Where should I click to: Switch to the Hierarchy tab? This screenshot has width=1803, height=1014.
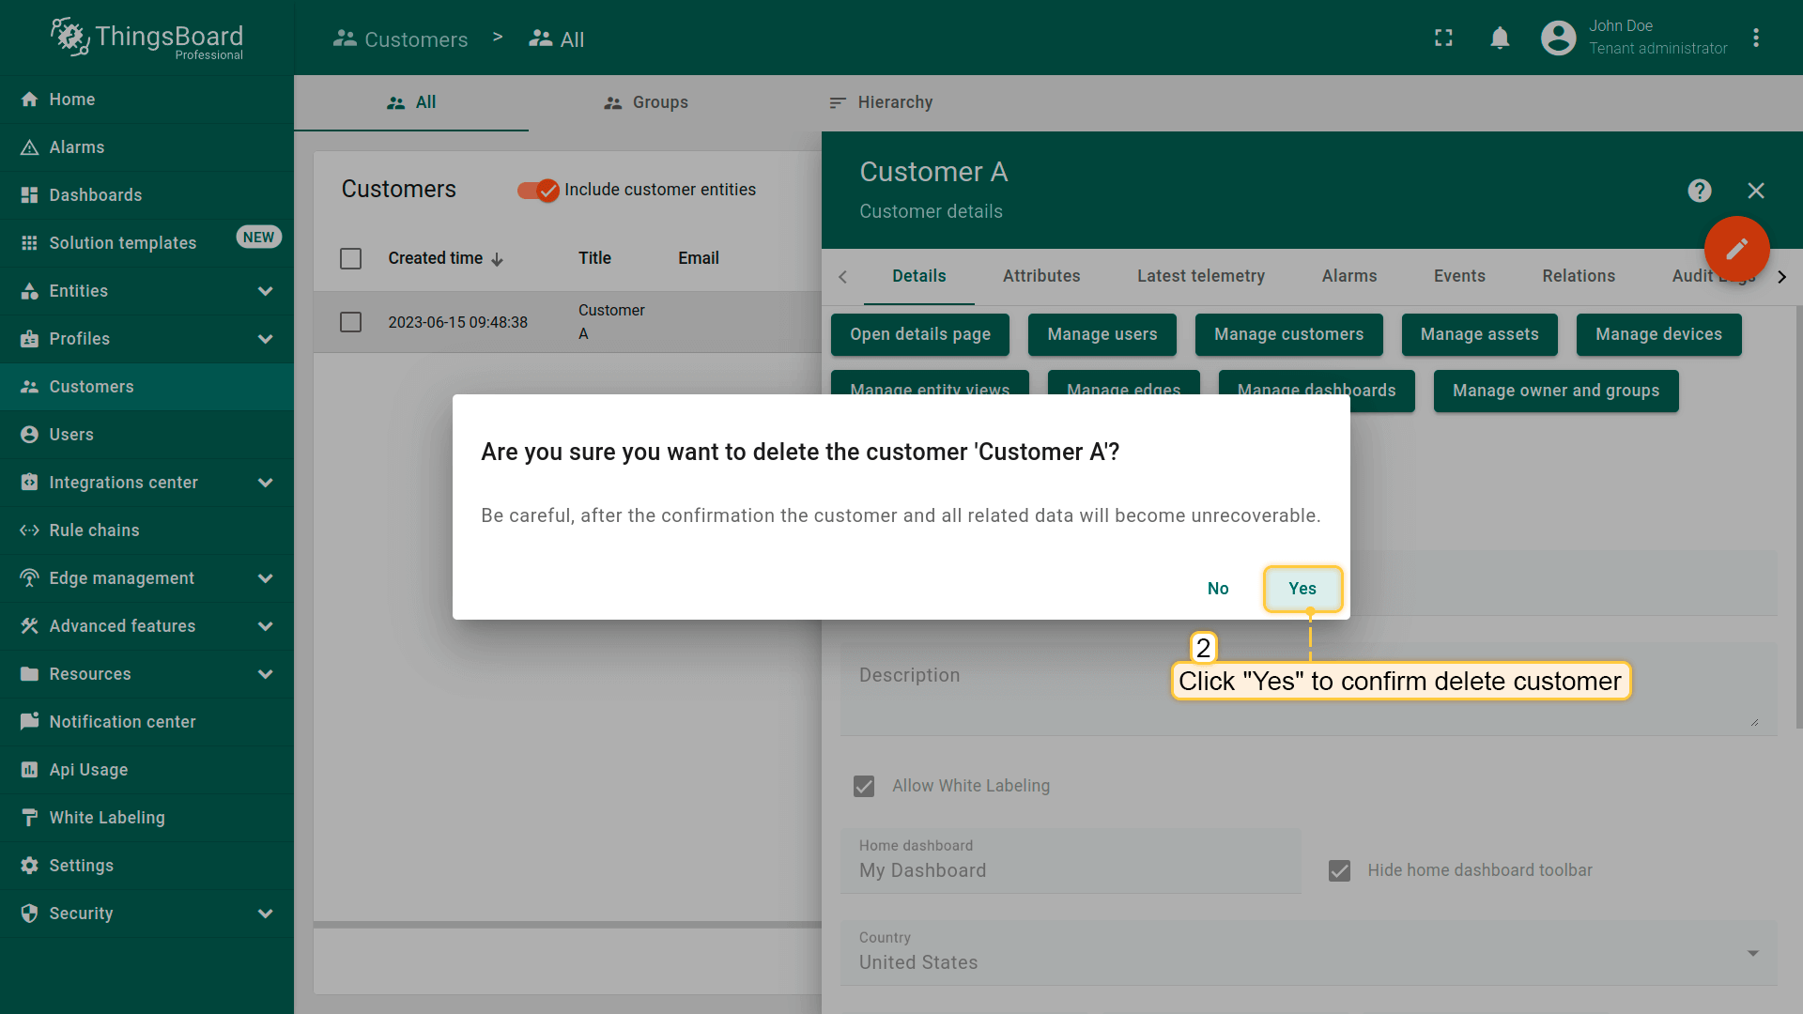click(x=881, y=102)
